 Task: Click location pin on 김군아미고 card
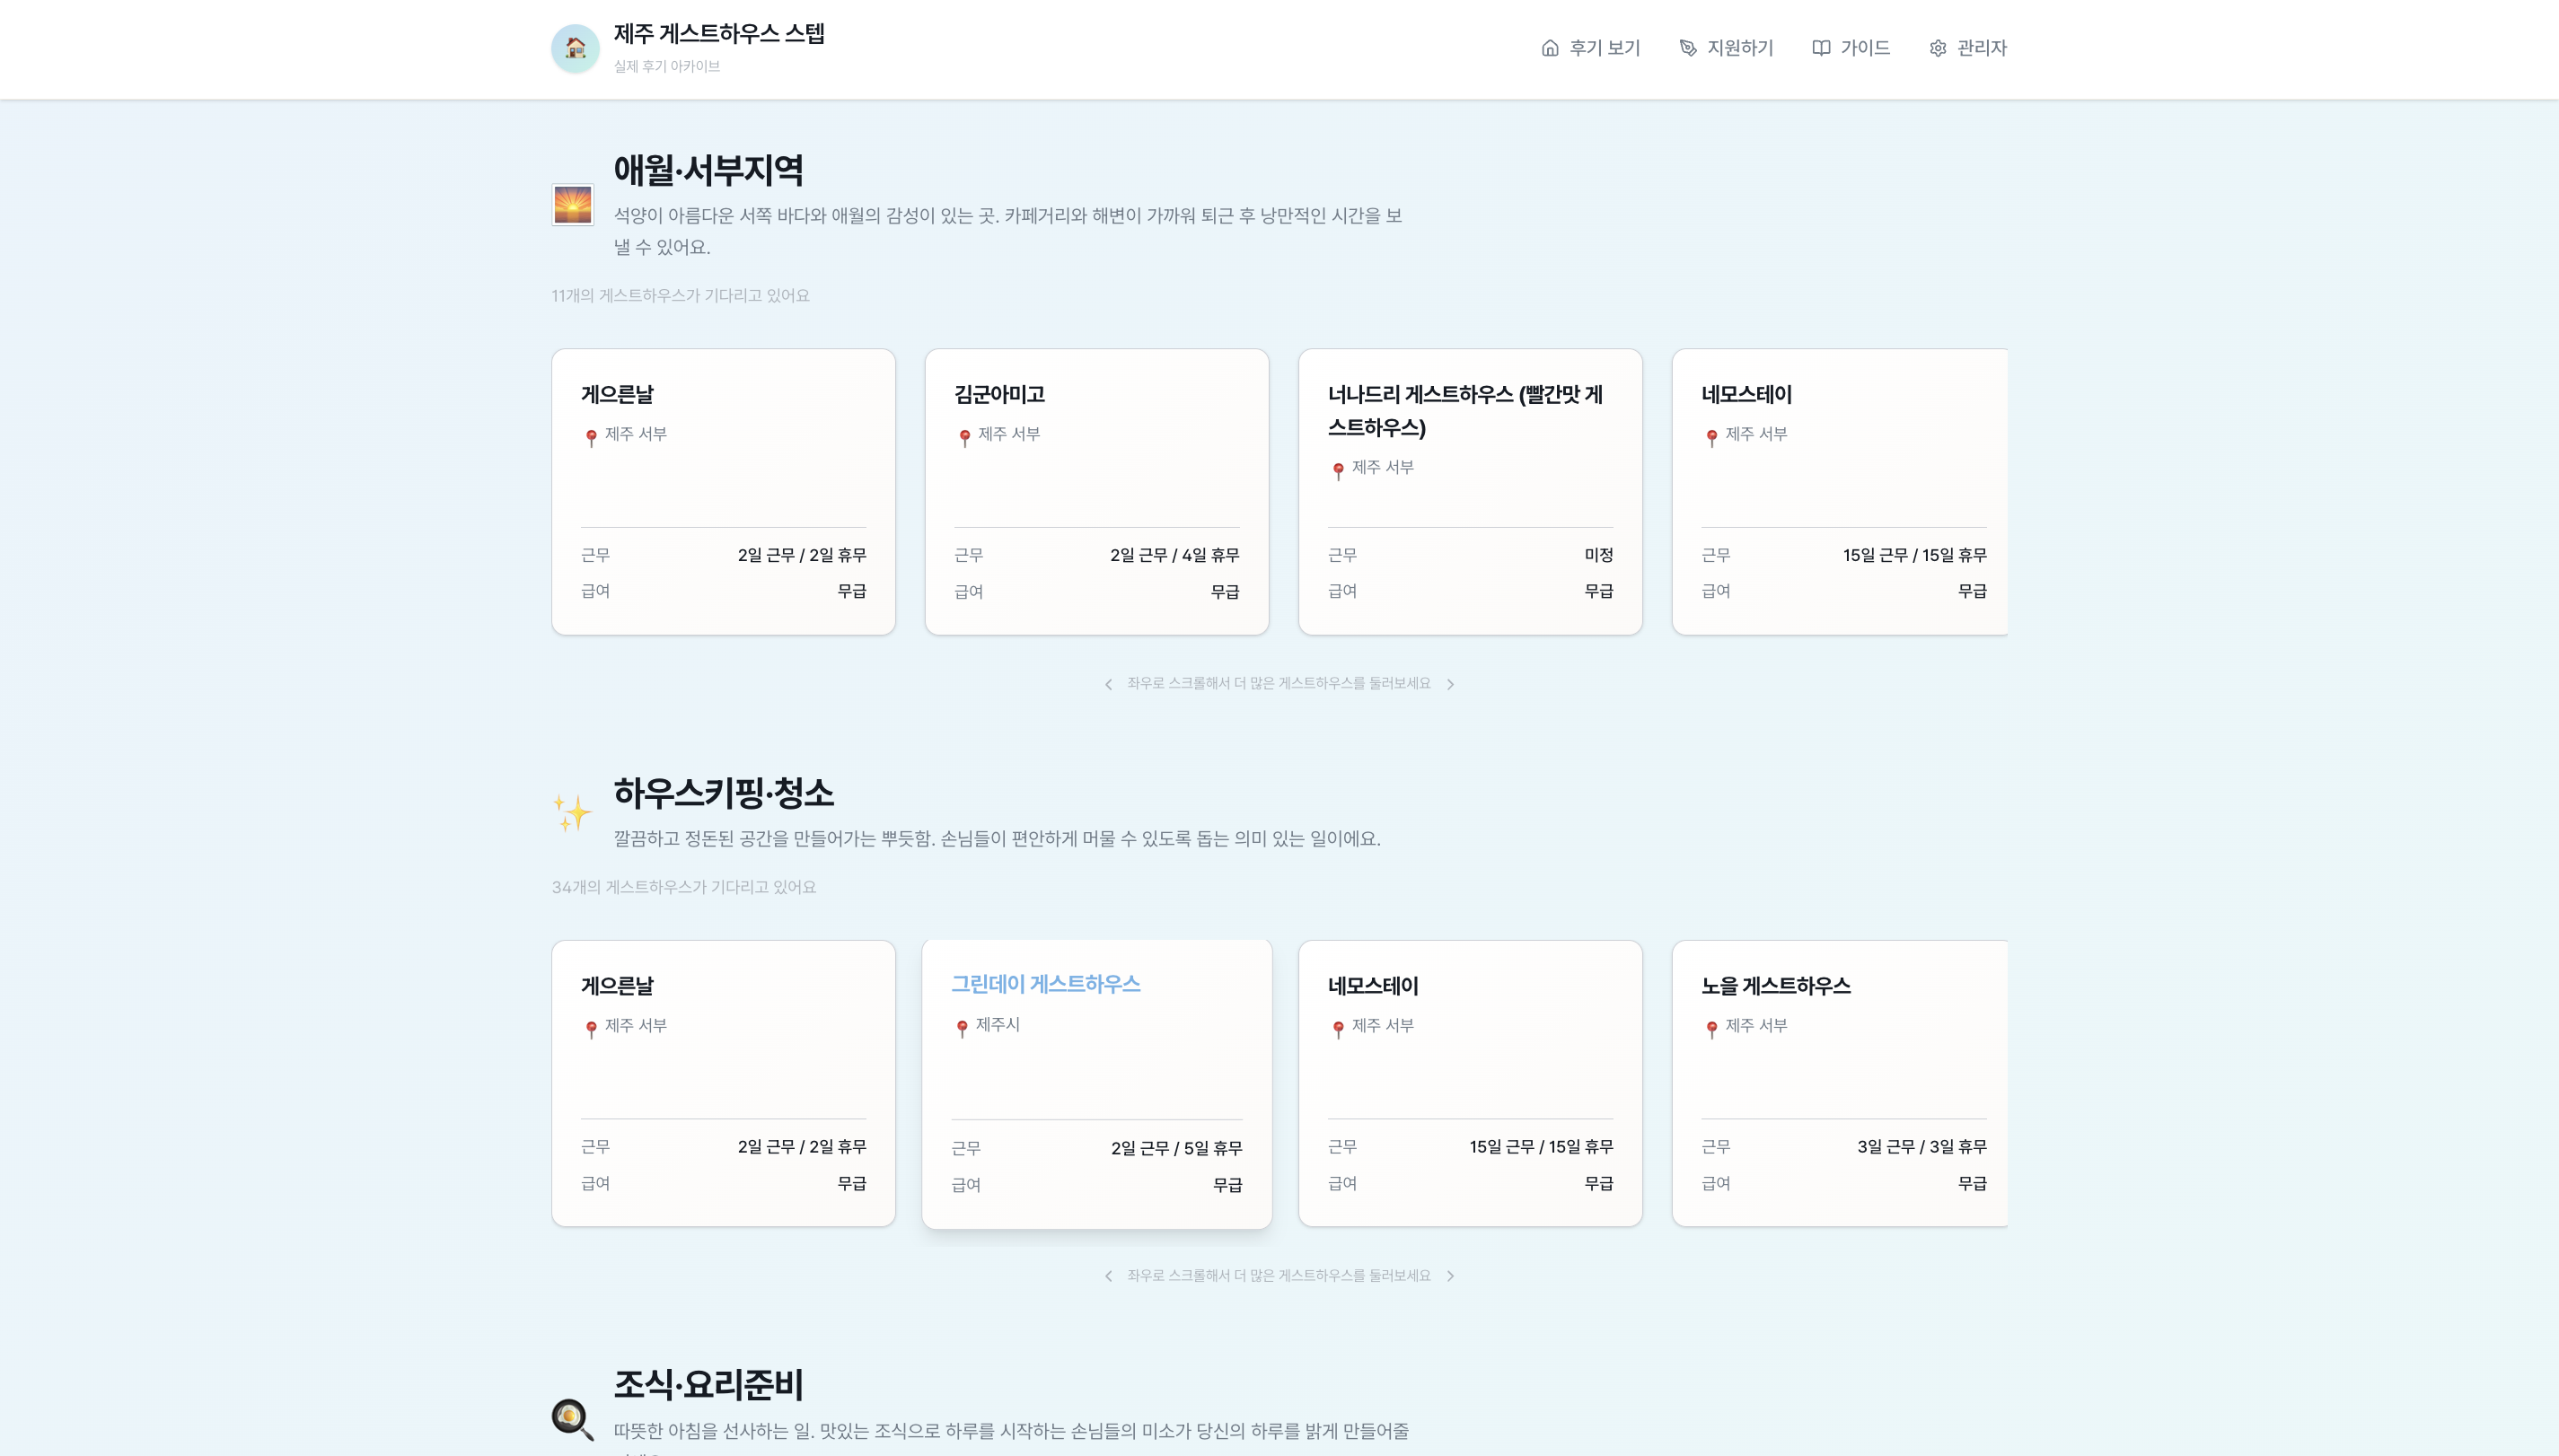965,437
